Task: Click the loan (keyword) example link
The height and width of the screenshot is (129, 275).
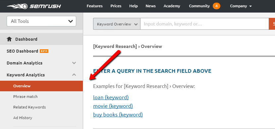Action: [111, 98]
